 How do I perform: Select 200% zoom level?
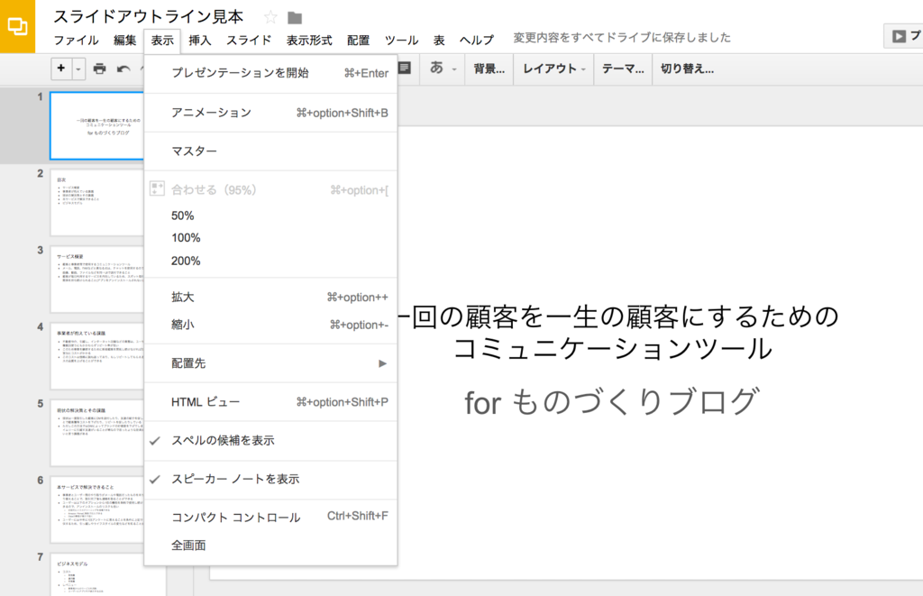[270, 261]
